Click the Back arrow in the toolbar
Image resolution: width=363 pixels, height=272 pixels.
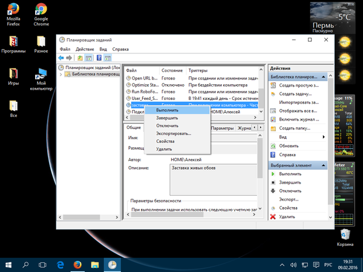[x=60, y=58]
